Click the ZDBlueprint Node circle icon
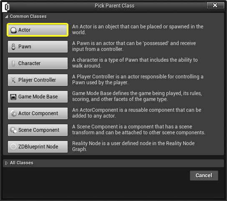 (x=13, y=147)
